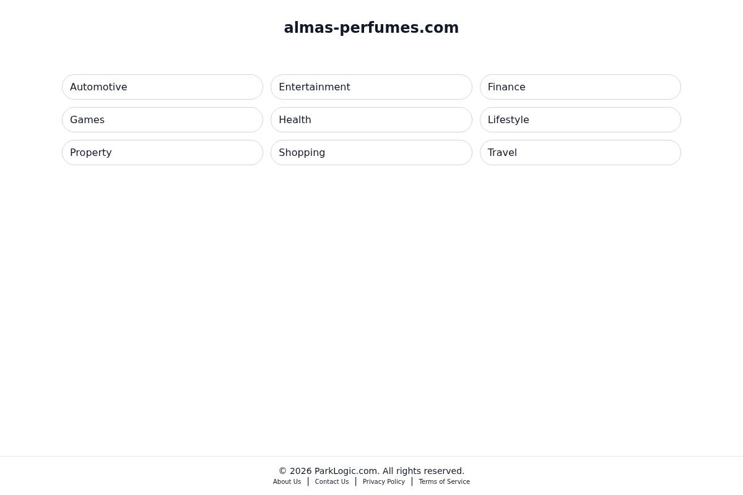Open the Games category
The image size is (743, 495).
coord(162,119)
